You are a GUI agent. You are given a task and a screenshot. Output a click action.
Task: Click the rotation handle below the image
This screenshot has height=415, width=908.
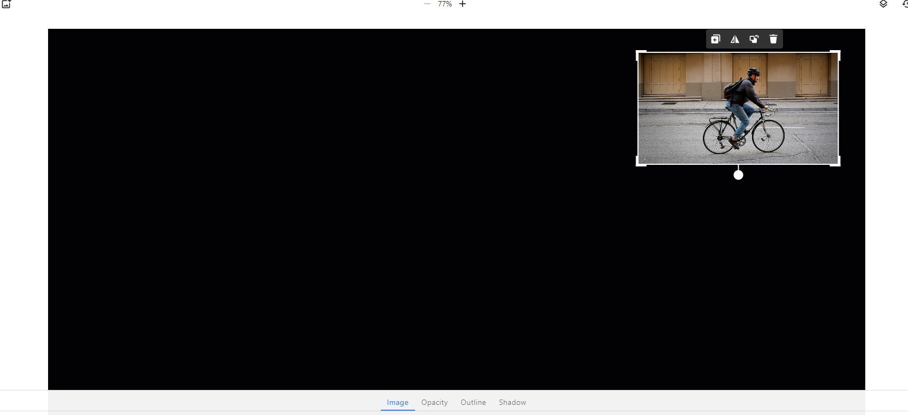click(x=738, y=175)
